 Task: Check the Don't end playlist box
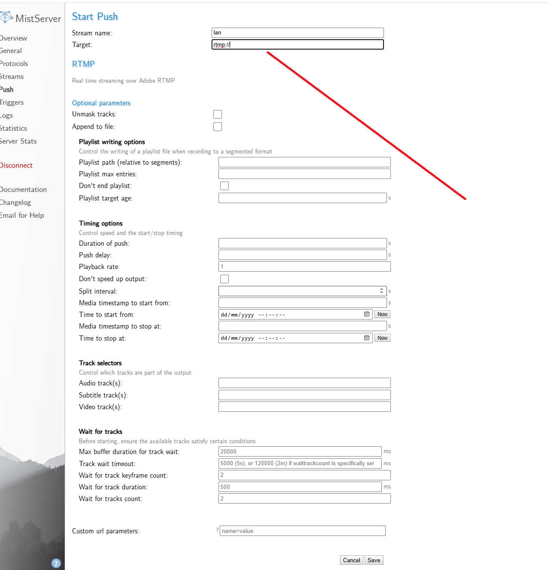[x=225, y=186]
